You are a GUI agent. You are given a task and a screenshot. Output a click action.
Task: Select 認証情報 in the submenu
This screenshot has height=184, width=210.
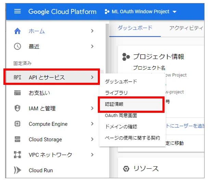pyautogui.click(x=131, y=104)
